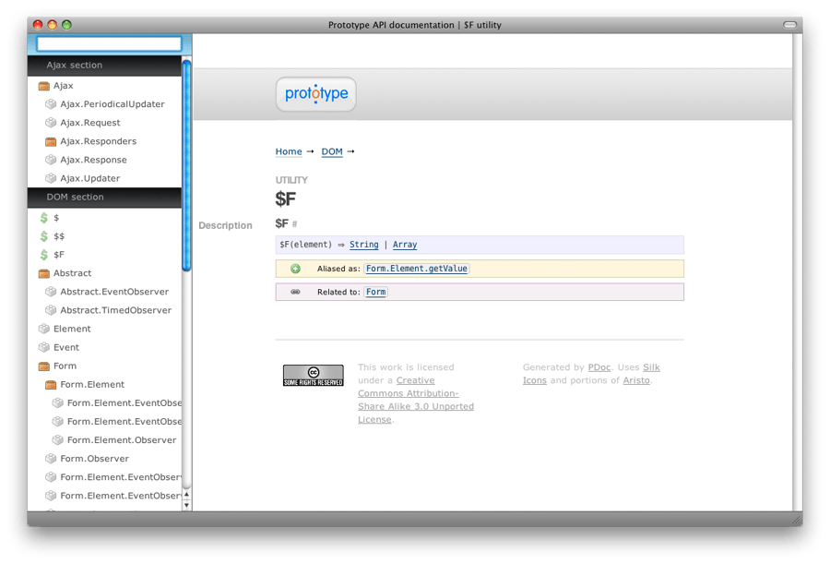Click the $F heading anchor # link
This screenshot has width=830, height=564.
coord(295,224)
